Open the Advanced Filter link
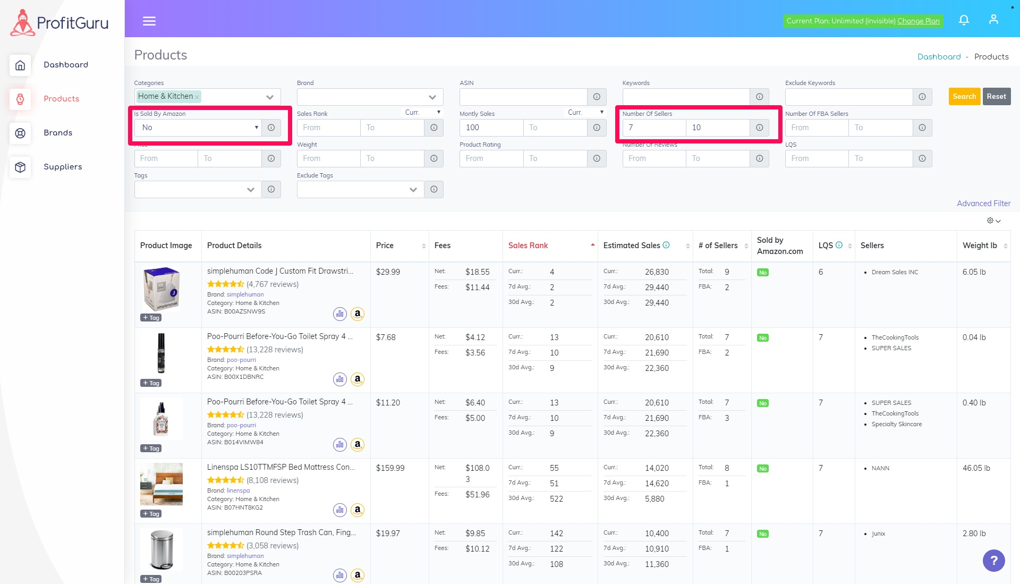This screenshot has height=584, width=1020. [x=983, y=204]
